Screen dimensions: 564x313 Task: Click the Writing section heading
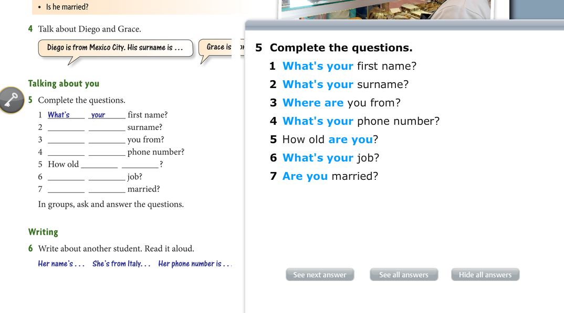point(43,232)
